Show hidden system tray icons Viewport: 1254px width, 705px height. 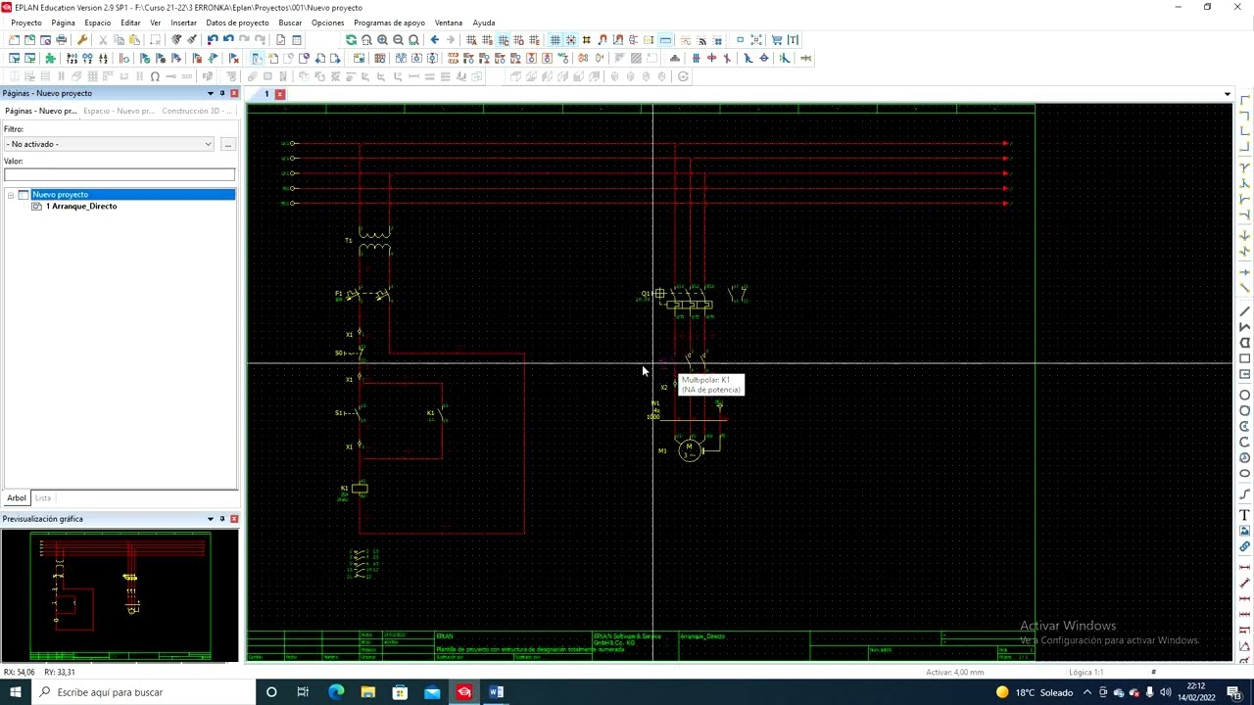pos(1087,692)
